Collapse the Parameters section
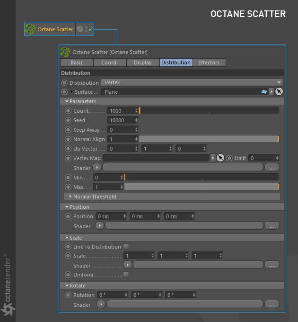 (x=67, y=101)
